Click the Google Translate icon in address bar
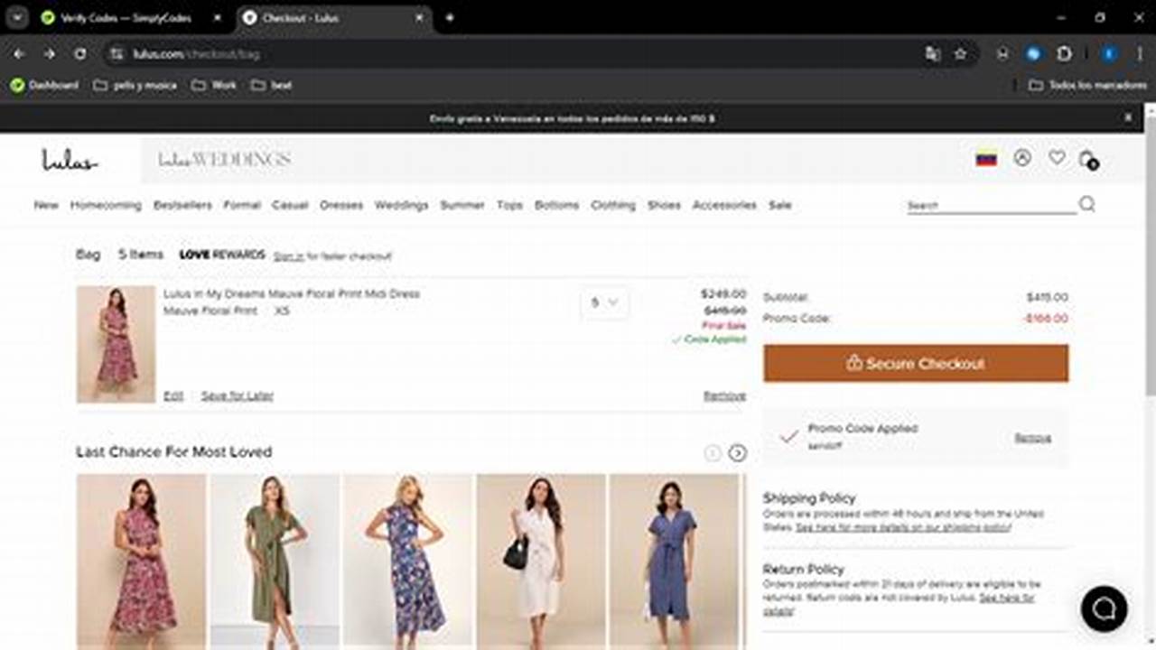Screen dimensions: 1156x650 point(932,54)
